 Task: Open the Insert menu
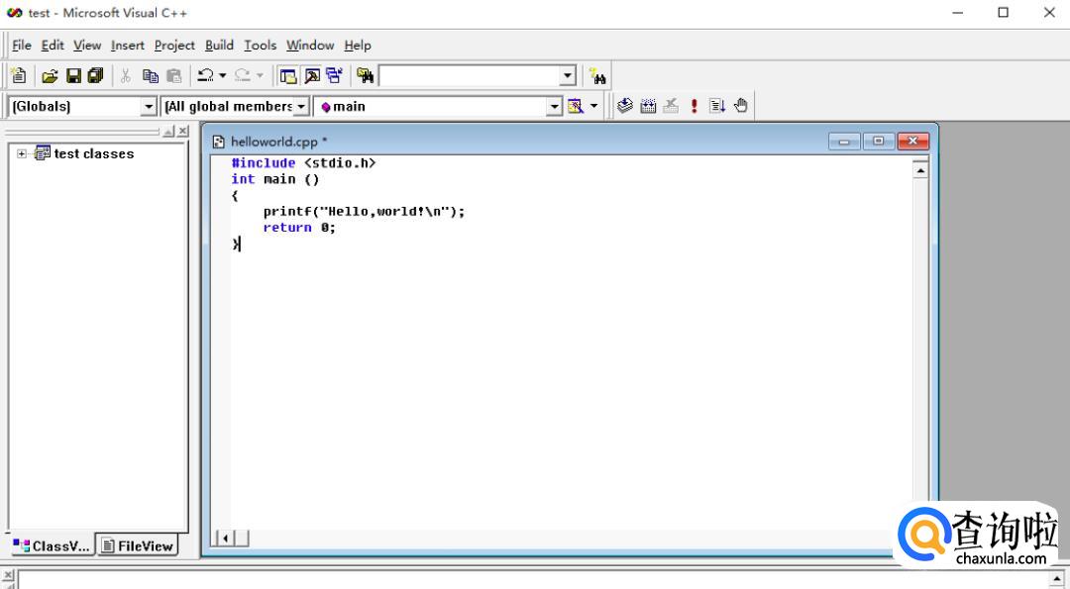click(x=128, y=45)
